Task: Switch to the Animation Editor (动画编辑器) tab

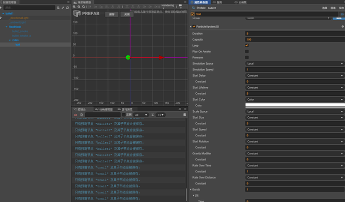Action: 104,109
